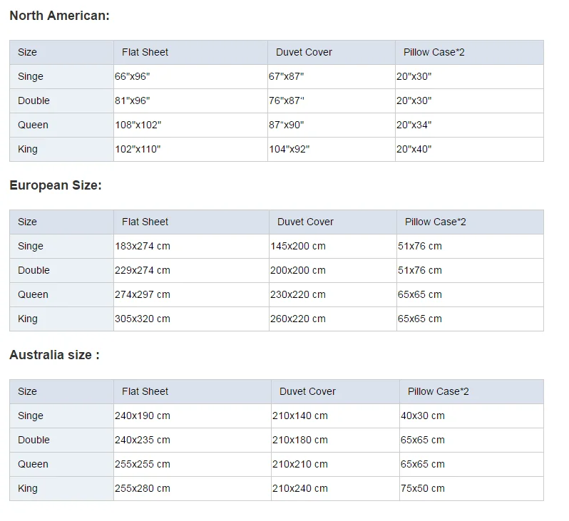
Task: Select Duvet Cover header in European table
Action: (305, 222)
